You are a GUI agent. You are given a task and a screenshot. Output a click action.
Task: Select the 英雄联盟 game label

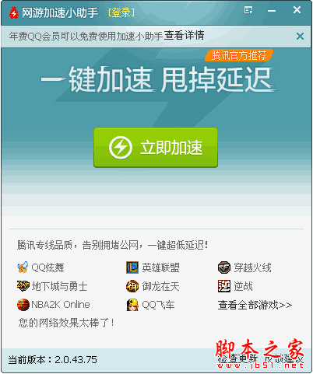coord(160,267)
